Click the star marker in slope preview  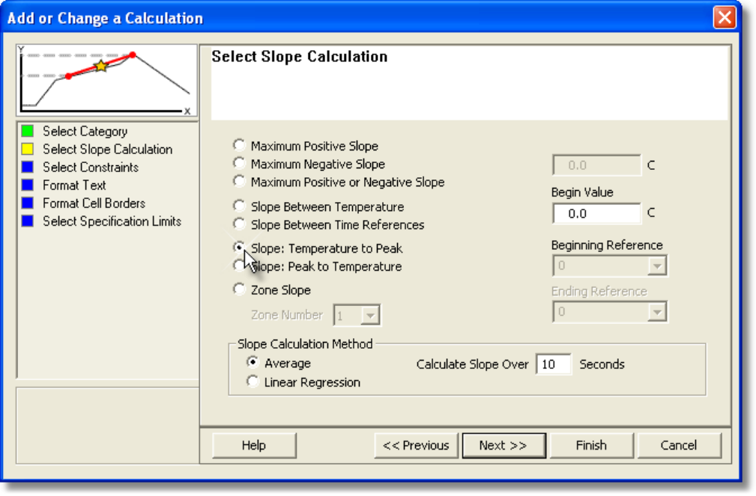point(100,67)
